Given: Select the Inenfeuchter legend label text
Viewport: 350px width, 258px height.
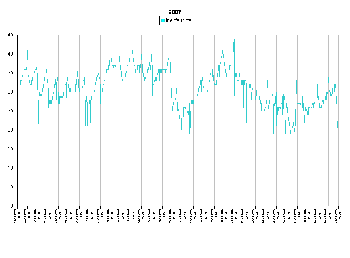Looking at the screenshot, I should 179,20.
